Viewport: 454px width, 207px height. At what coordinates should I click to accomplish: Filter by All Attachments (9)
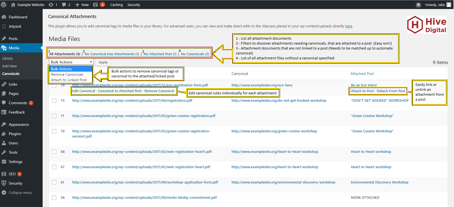pyautogui.click(x=65, y=54)
